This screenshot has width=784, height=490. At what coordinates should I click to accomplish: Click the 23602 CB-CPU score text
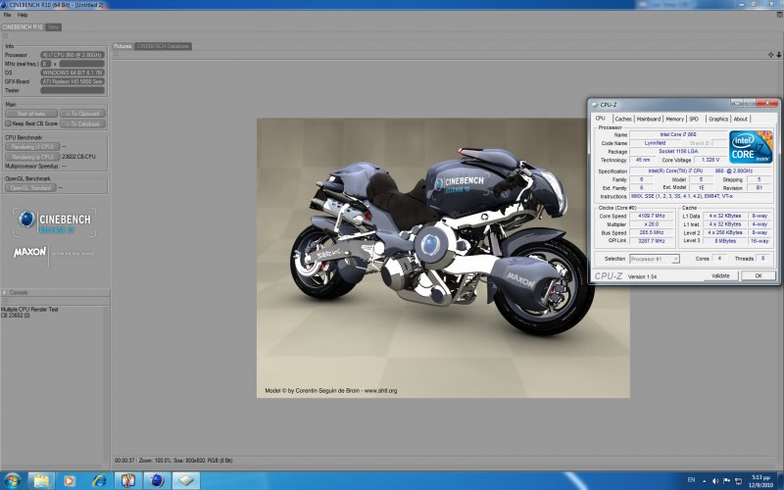click(78, 157)
